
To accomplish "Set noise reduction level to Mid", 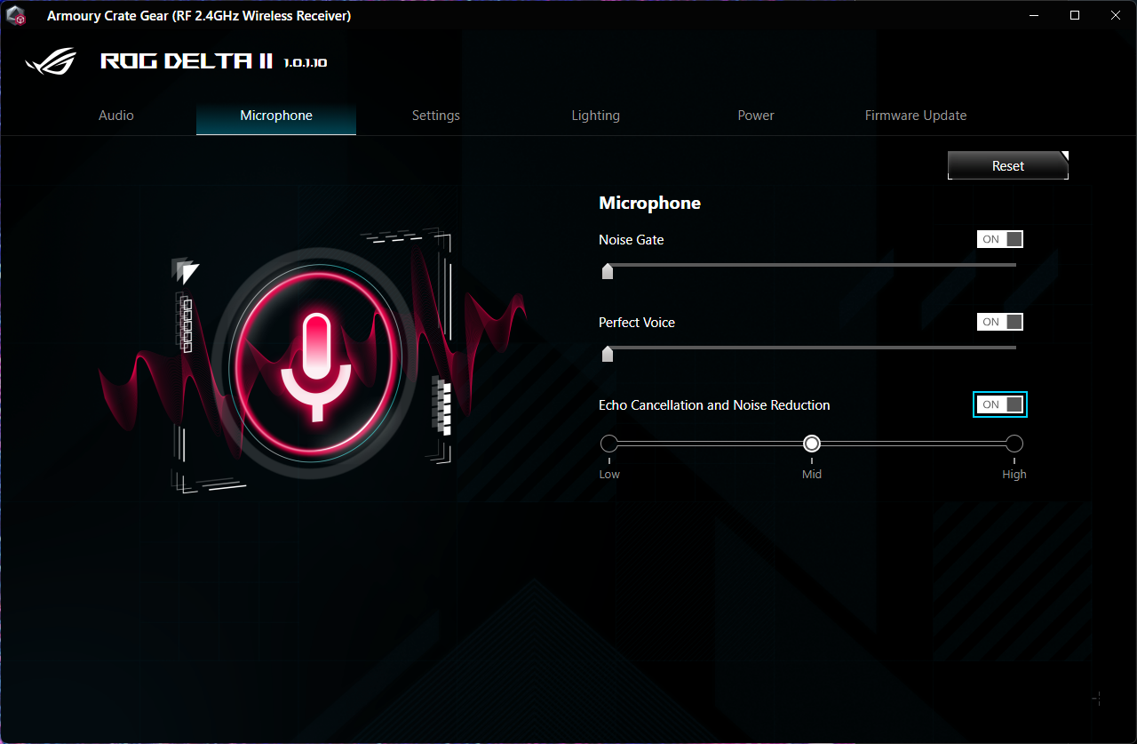I will [812, 444].
